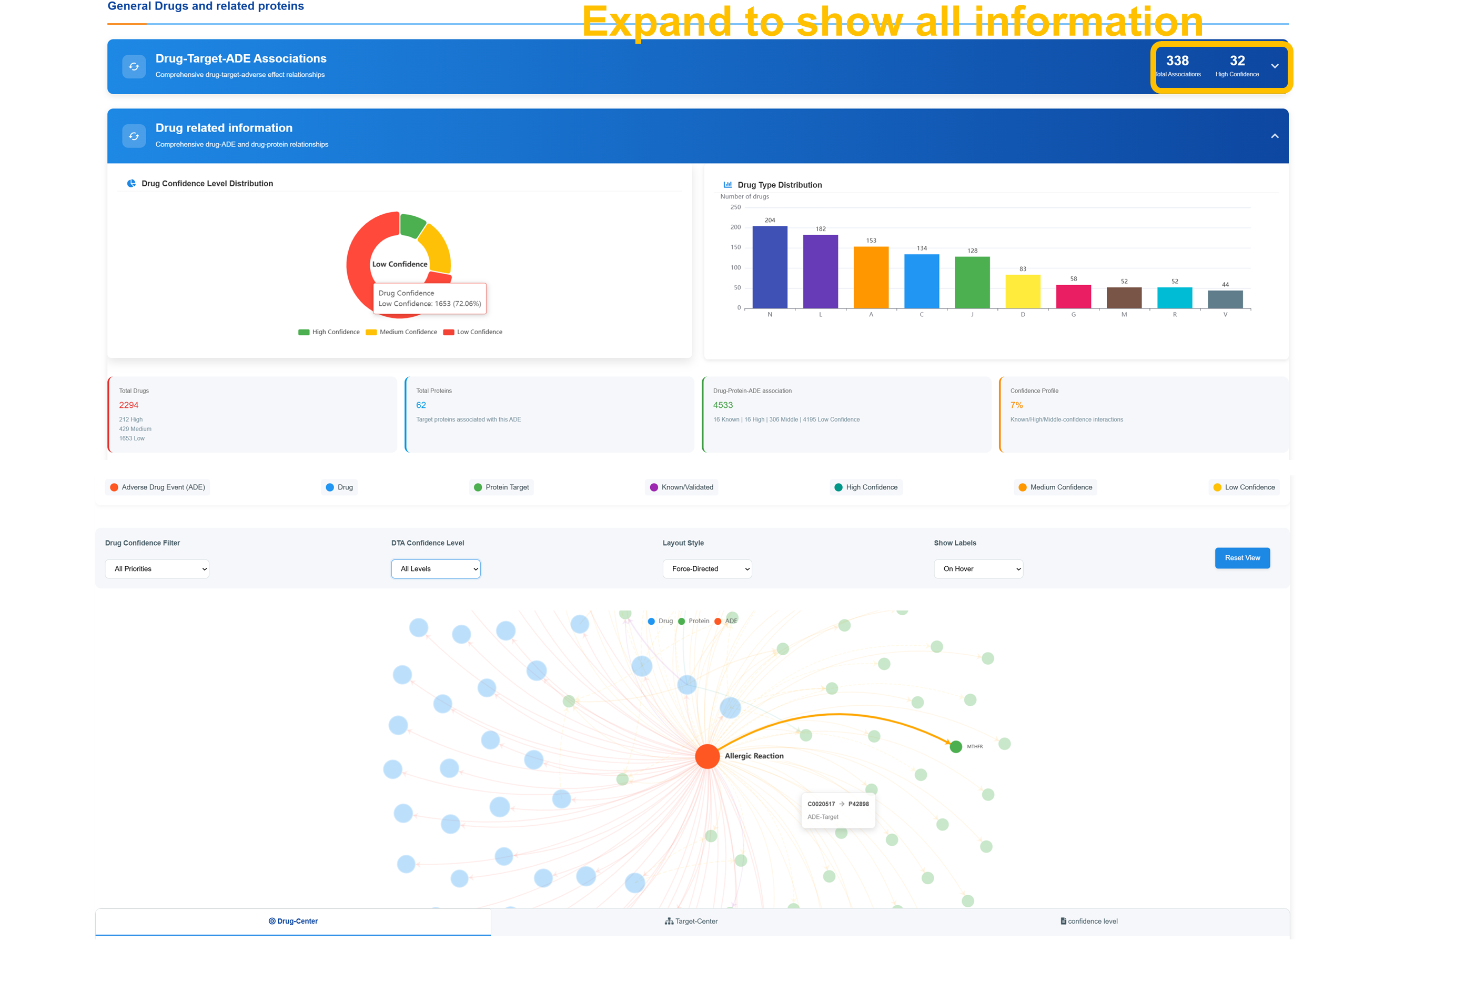Viewport: 1465px width, 991px height.
Task: Open the Drug Confidence Filter dropdown
Action: [x=157, y=568]
